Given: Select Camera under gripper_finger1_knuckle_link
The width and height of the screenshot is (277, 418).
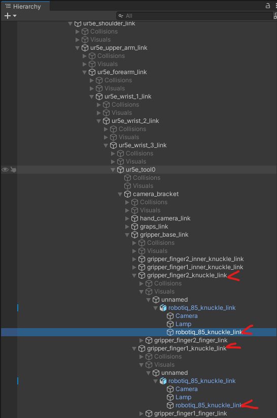Looking at the screenshot, I should pos(187,389).
